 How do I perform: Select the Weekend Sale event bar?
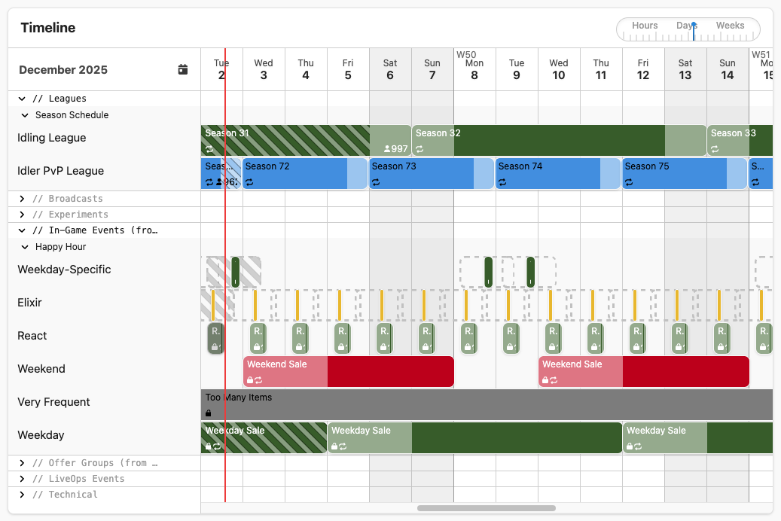285,364
